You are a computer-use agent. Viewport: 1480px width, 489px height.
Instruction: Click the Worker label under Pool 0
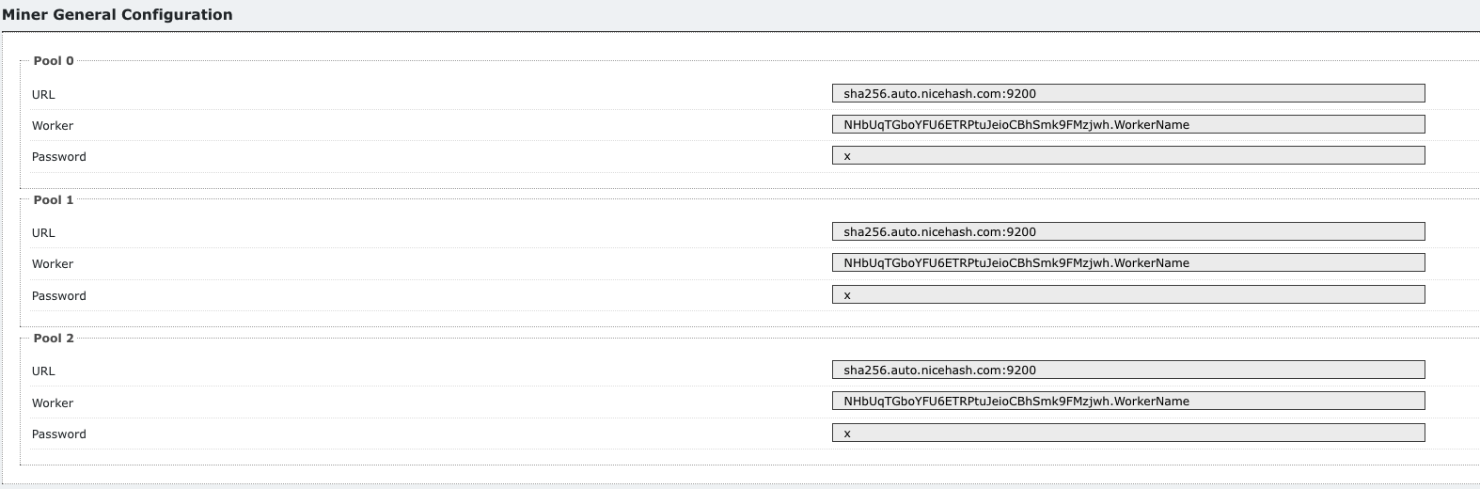coord(53,126)
